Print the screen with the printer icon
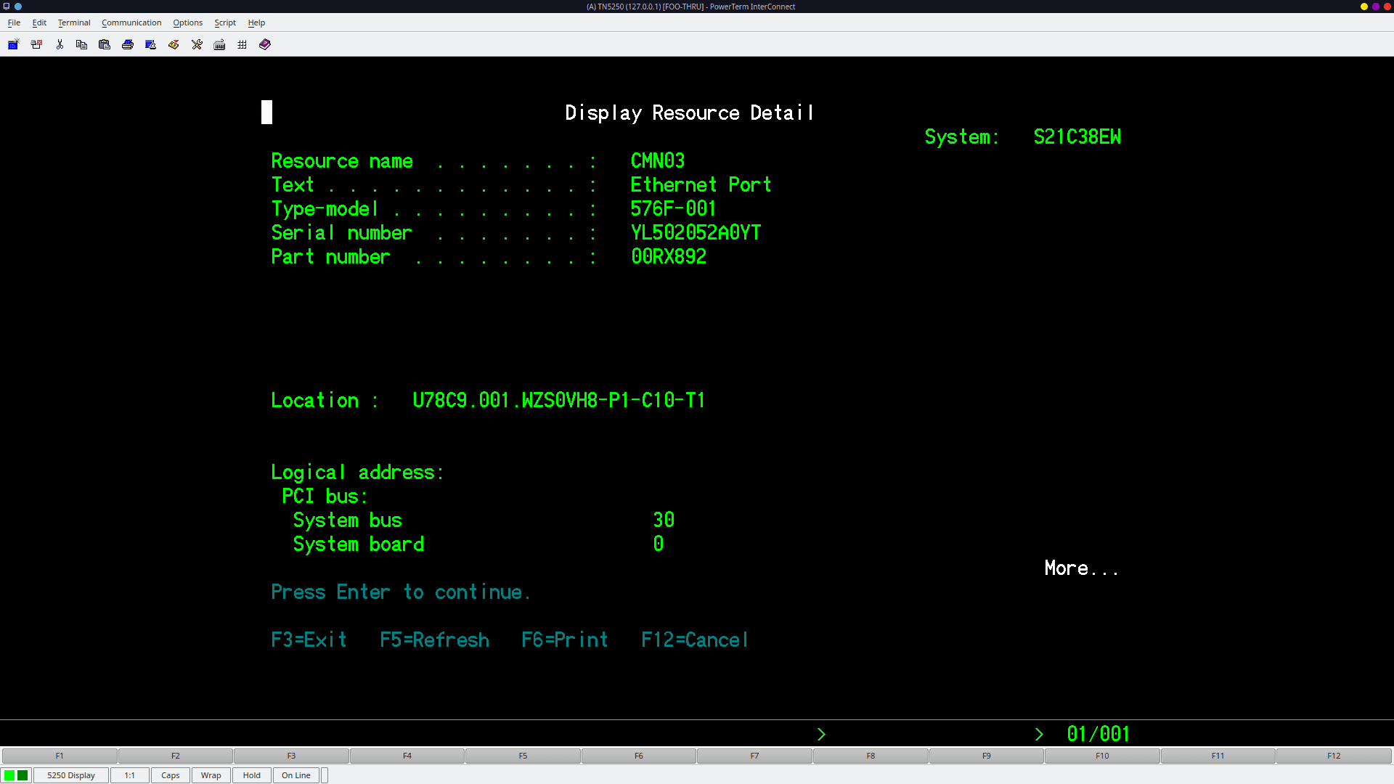This screenshot has width=1394, height=784. [128, 44]
